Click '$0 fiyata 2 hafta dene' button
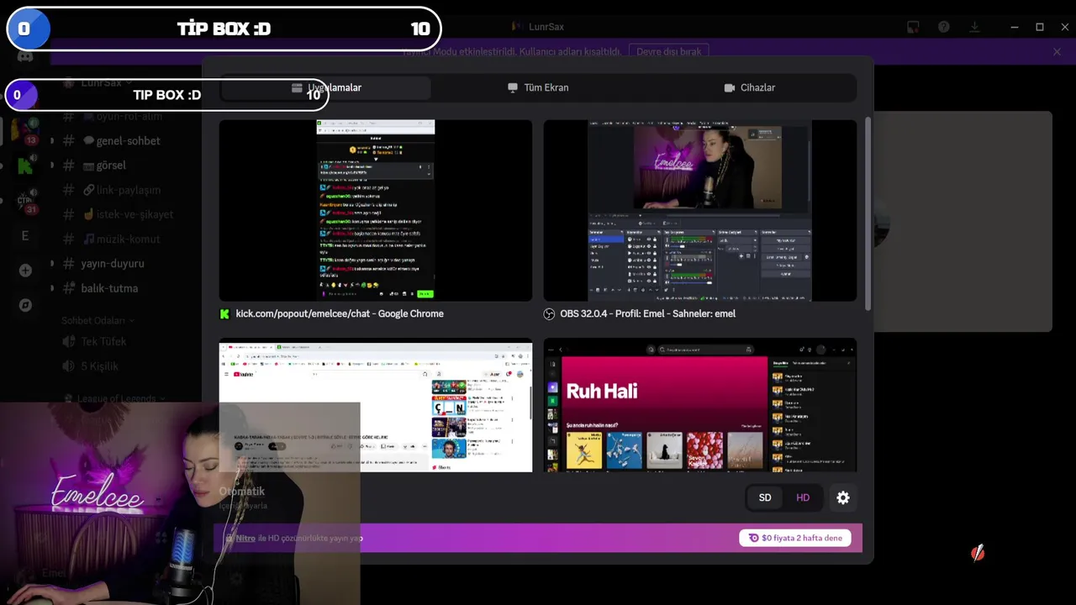The height and width of the screenshot is (605, 1076). (x=795, y=538)
